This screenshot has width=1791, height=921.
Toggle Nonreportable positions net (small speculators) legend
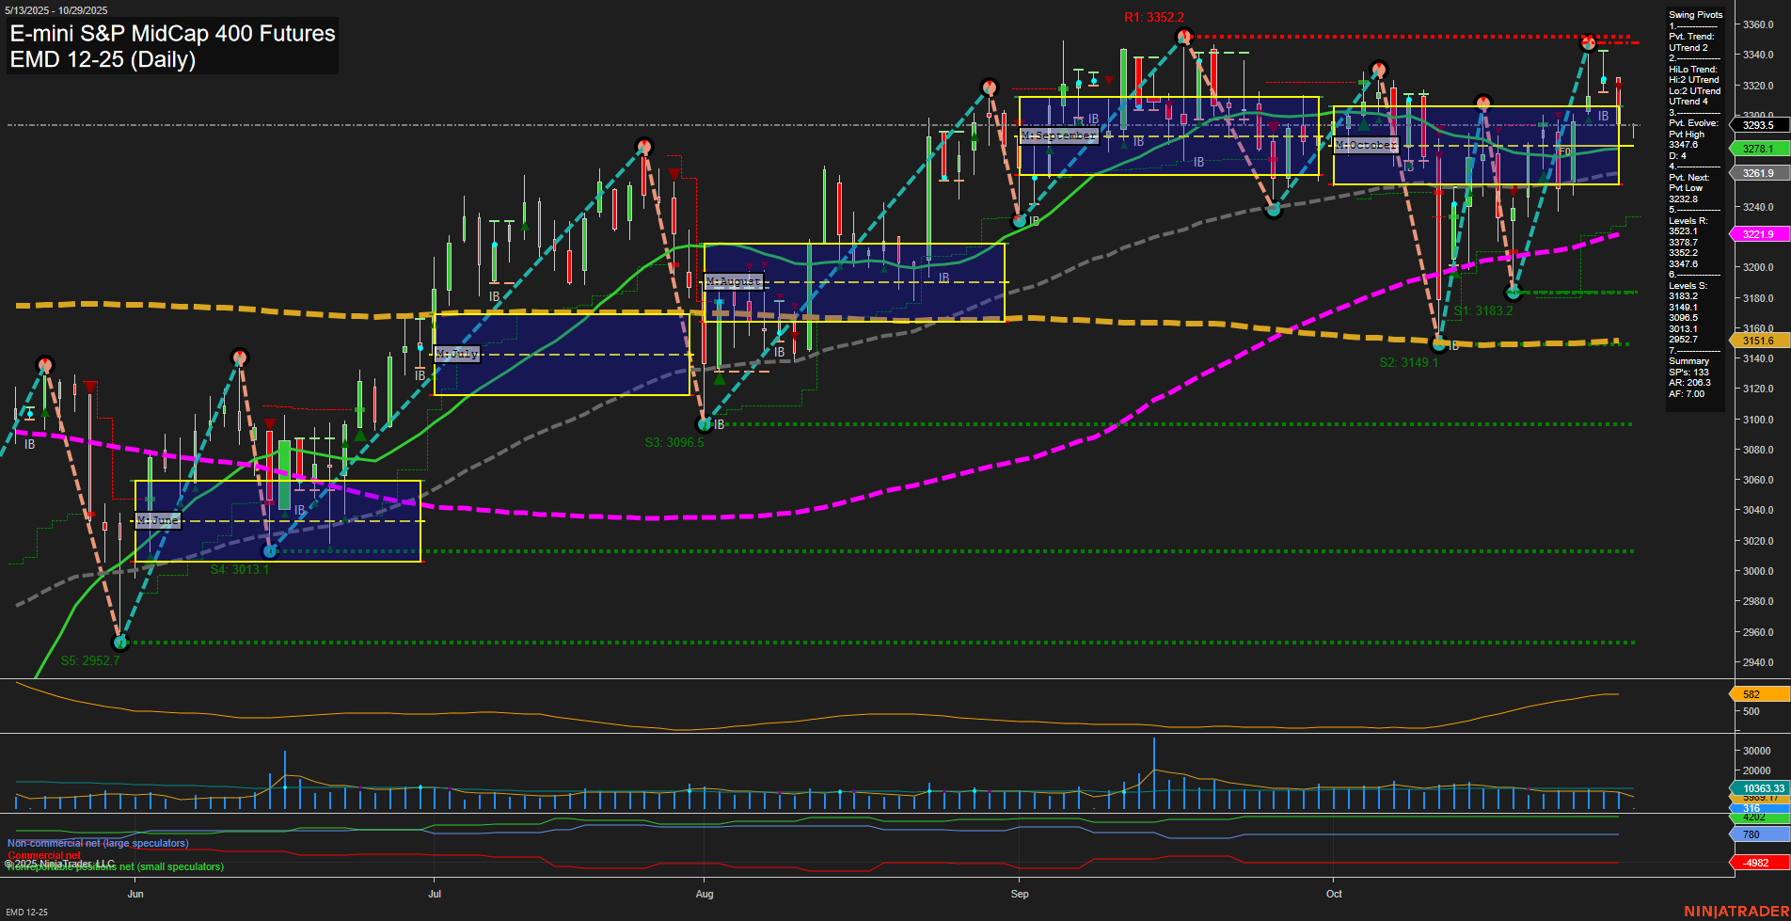(113, 866)
